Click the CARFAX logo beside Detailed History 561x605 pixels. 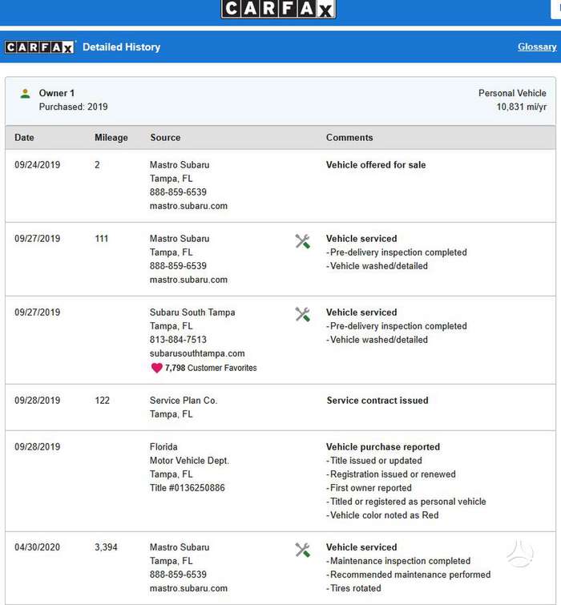[40, 47]
